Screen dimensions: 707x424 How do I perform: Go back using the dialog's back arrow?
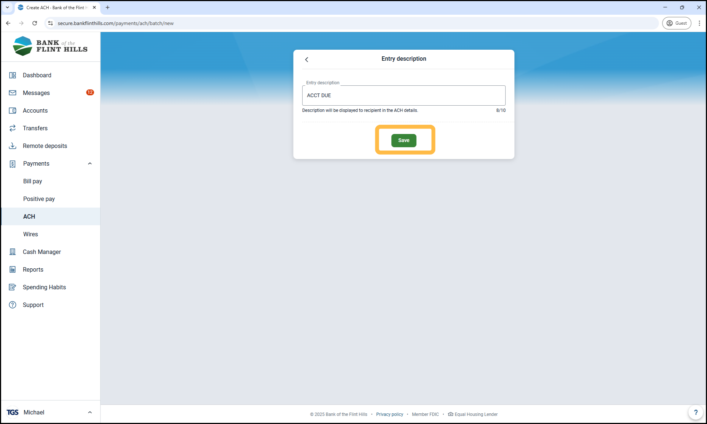point(307,59)
